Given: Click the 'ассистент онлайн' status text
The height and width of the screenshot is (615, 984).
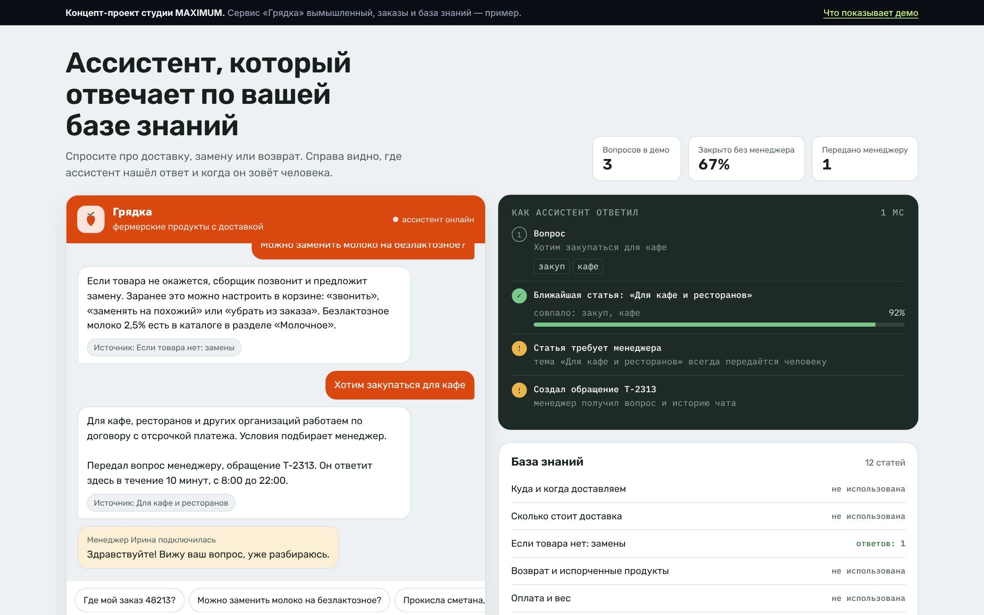Looking at the screenshot, I should pos(438,220).
